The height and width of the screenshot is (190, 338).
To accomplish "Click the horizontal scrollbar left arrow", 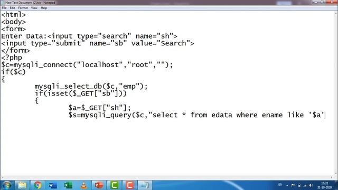I will (x=3, y=177).
